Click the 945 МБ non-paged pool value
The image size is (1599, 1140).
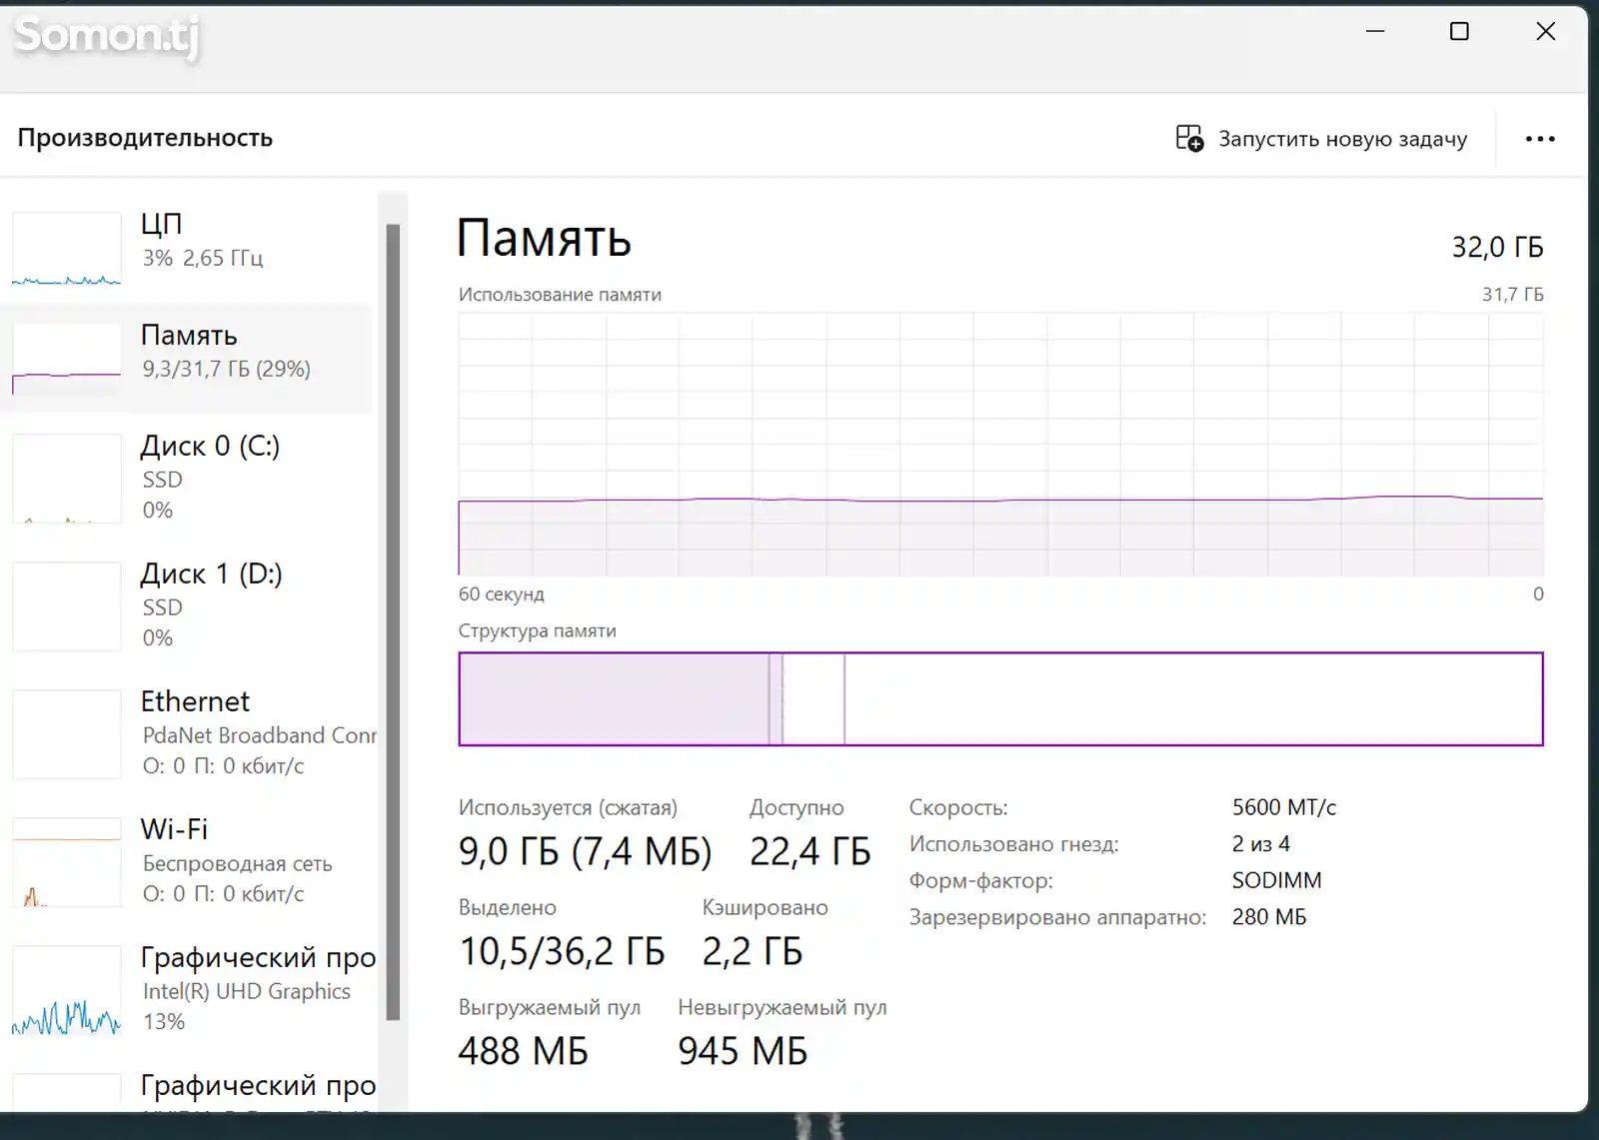coord(743,1051)
